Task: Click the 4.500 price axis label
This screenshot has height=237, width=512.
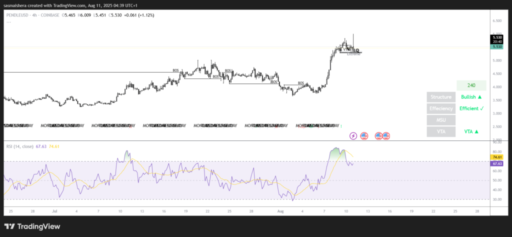Action: tap(497, 74)
